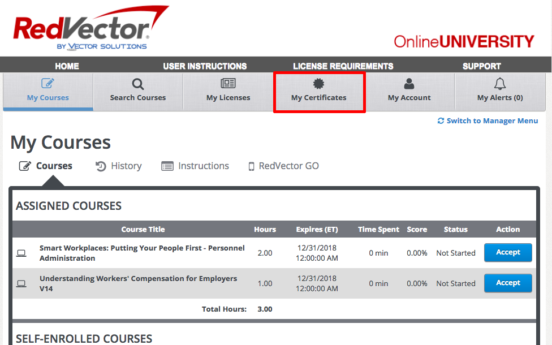Click the monitor icon beside Smart Workplaces course
The height and width of the screenshot is (345, 552).
tap(21, 252)
